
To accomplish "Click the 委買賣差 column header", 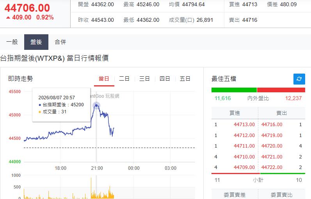I will point(235,195).
